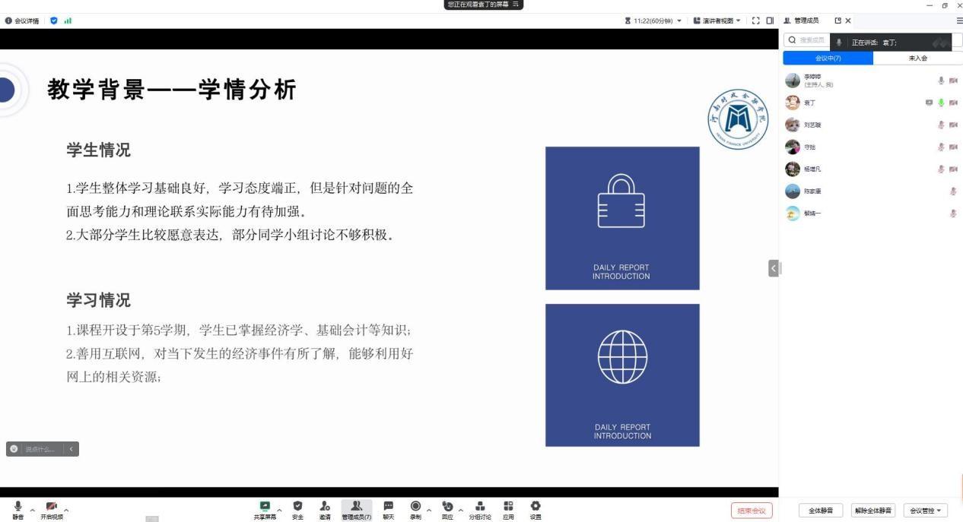The image size is (963, 522).
Task: Expand microphone options arrow beside 静音
Action: (32, 509)
